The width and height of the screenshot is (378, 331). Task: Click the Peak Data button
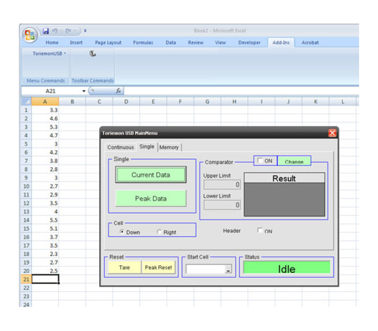point(151,198)
